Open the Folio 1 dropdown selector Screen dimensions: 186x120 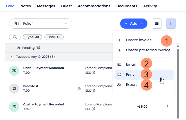41,24
